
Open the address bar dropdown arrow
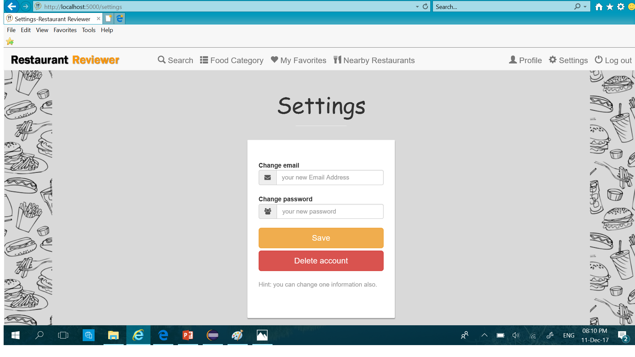(x=417, y=7)
